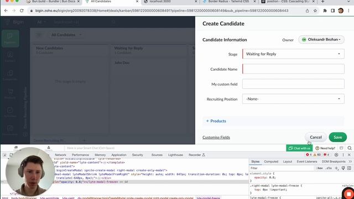The image size is (354, 199).
Task: Save the new candidate
Action: coord(338,137)
